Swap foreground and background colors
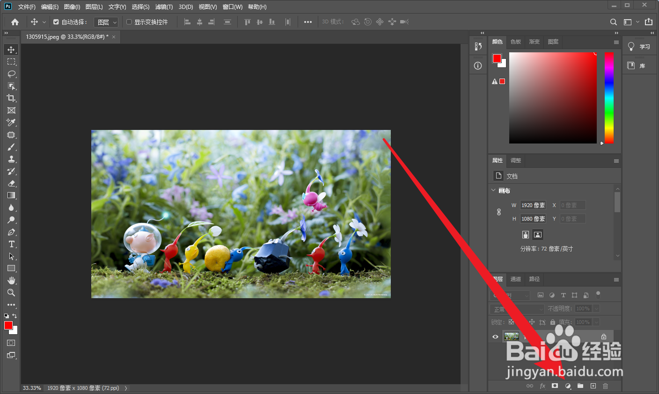 [15, 316]
